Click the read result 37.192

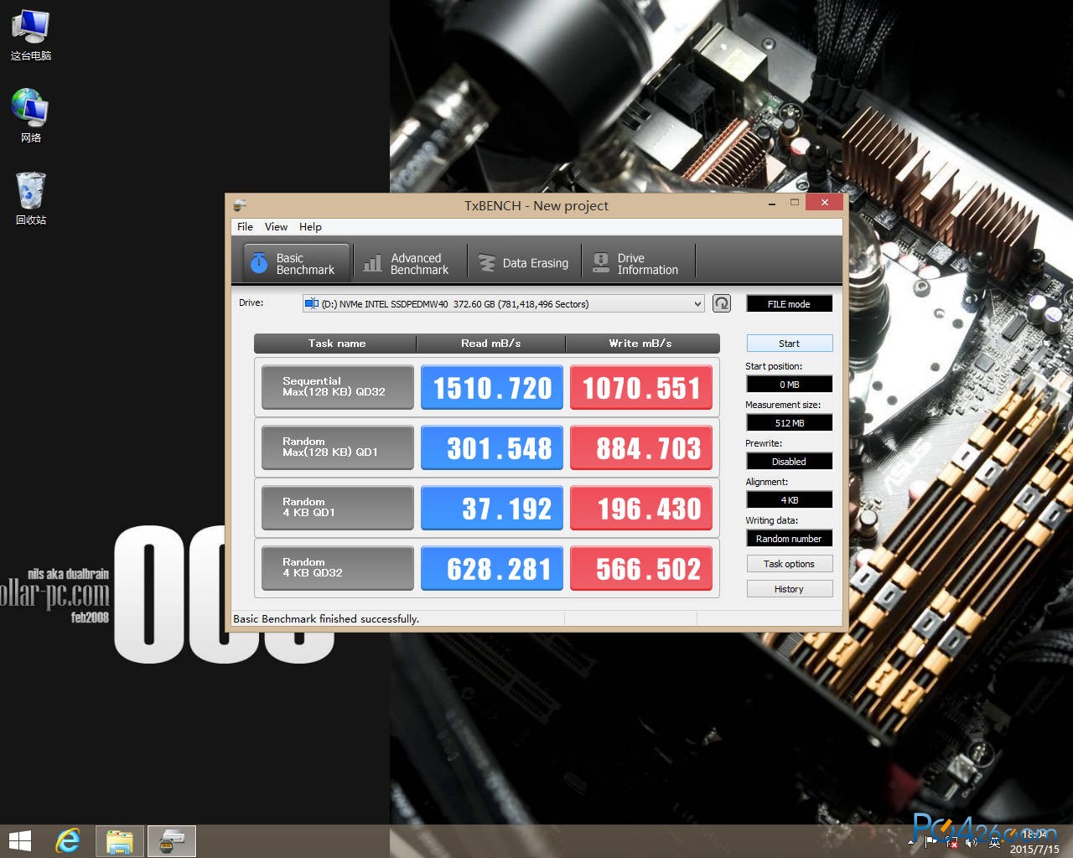click(492, 508)
